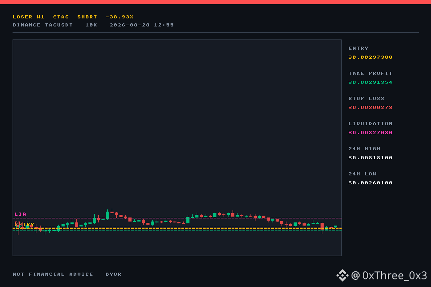This screenshot has width=431, height=287.
Task: Click the 10X leverage text
Action: 91,25
